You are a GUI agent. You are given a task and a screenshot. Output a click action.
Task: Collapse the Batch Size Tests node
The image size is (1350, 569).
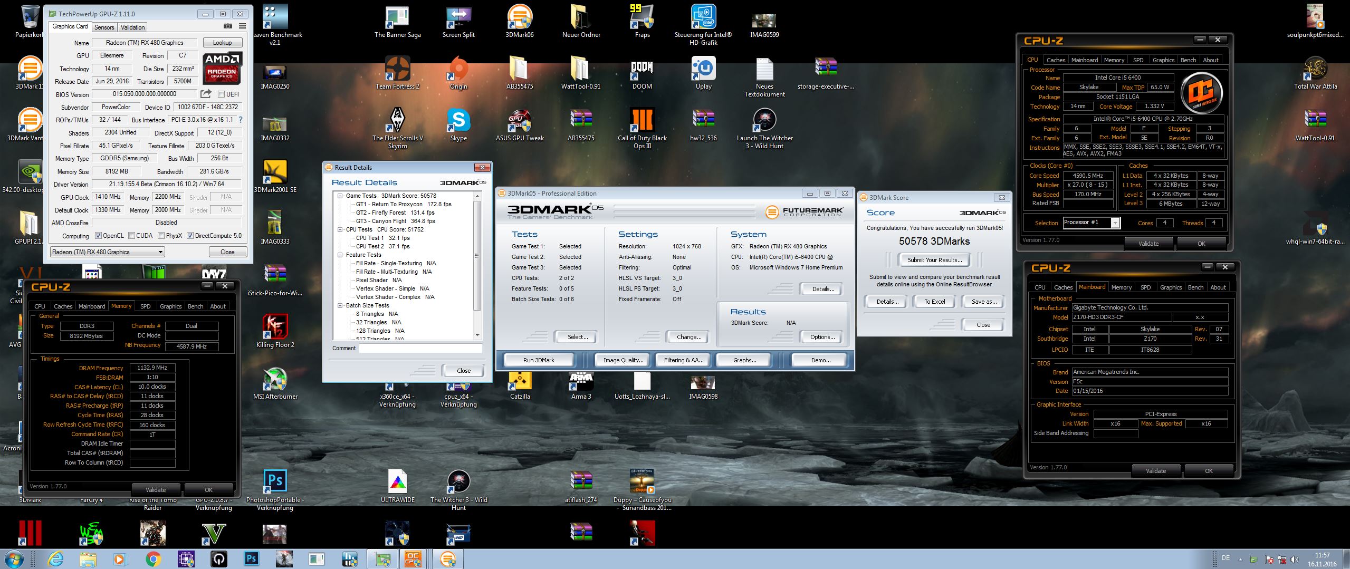[x=340, y=305]
